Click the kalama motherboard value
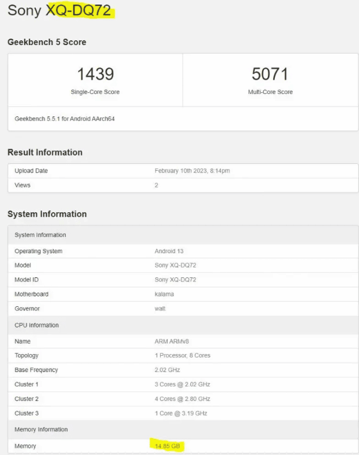The image size is (359, 455). 164,294
